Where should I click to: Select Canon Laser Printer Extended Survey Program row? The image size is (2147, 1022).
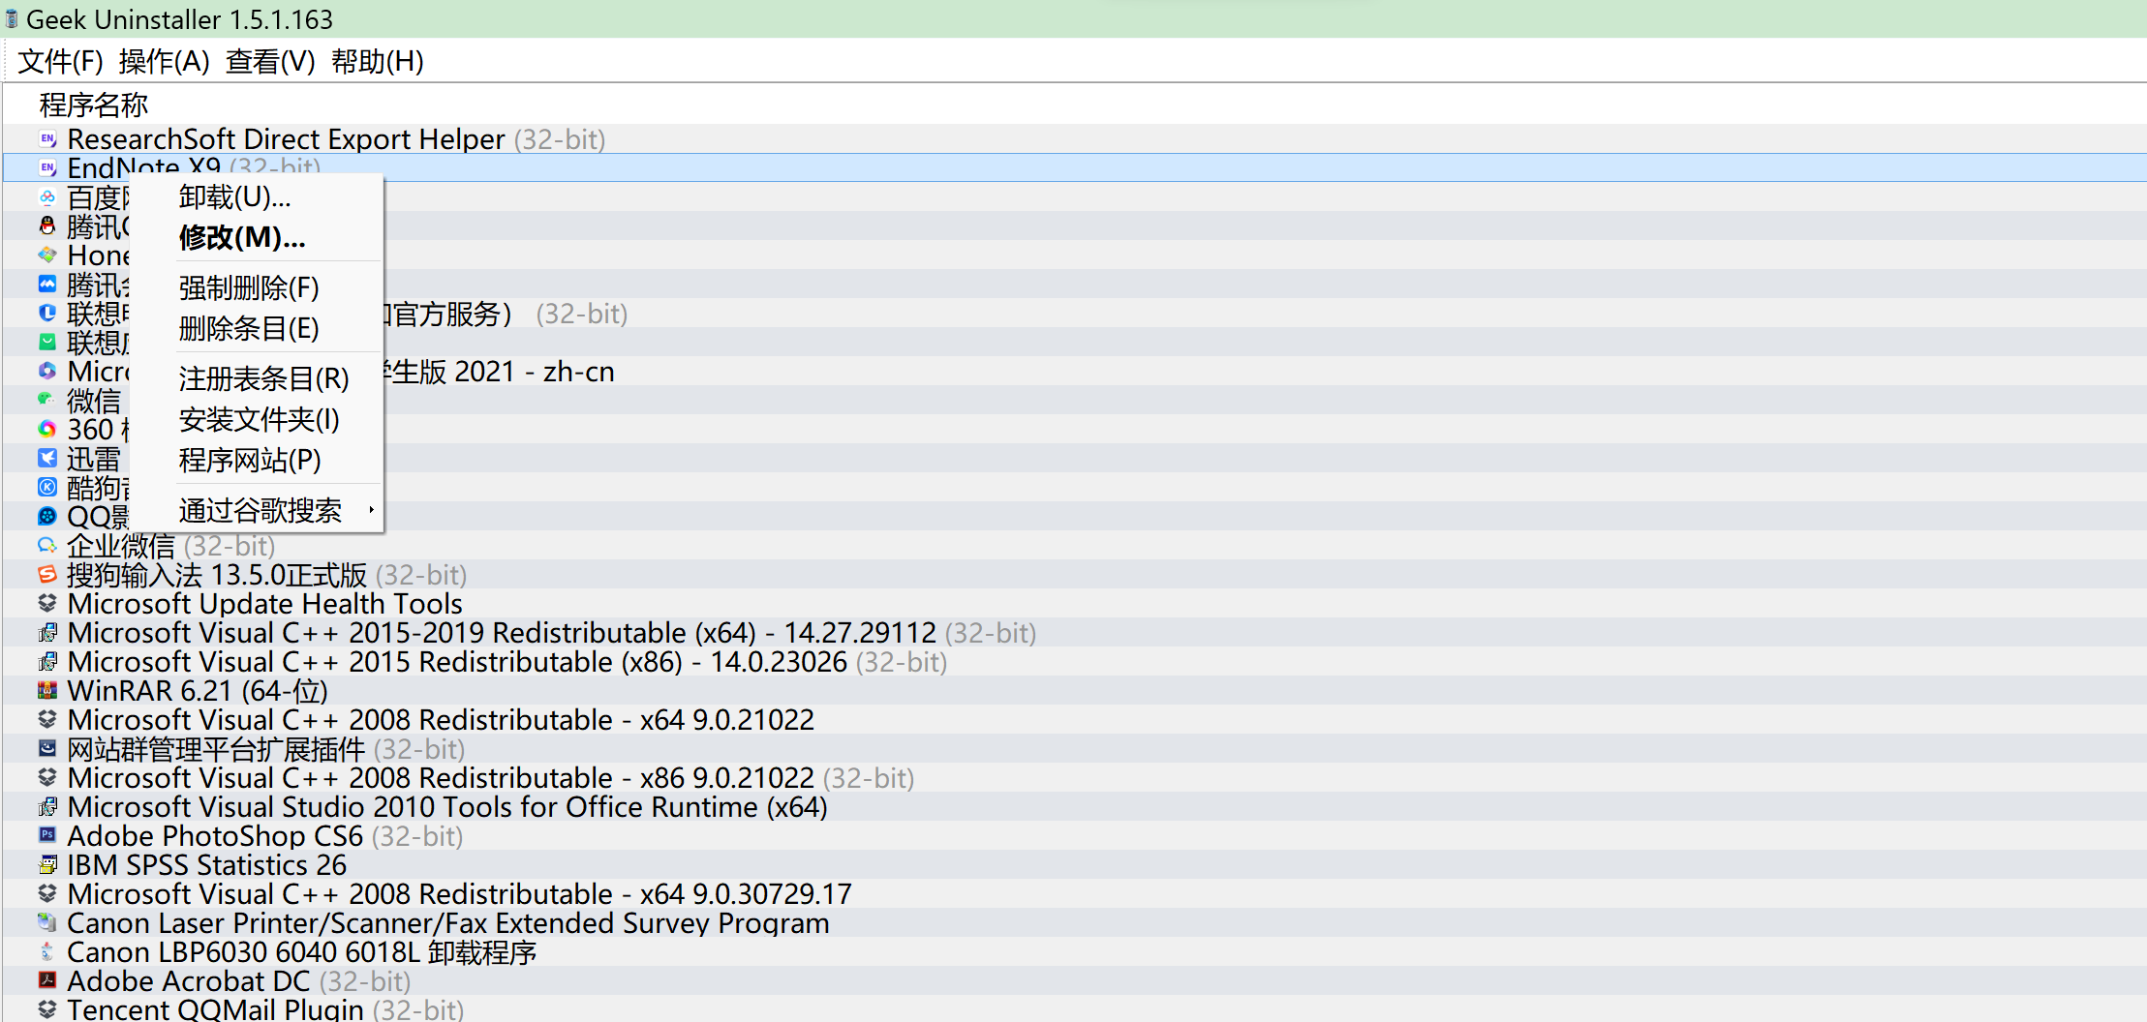pyautogui.click(x=1075, y=923)
